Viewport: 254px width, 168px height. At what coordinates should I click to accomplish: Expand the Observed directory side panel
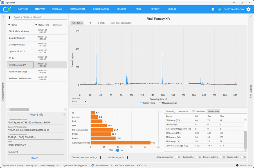point(3,17)
